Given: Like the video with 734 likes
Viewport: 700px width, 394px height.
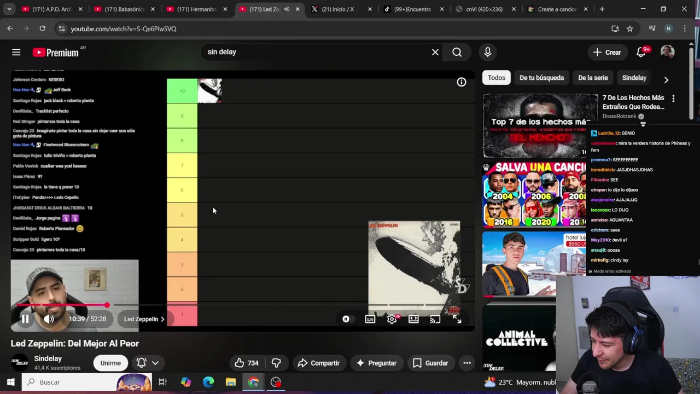Looking at the screenshot, I should [246, 363].
